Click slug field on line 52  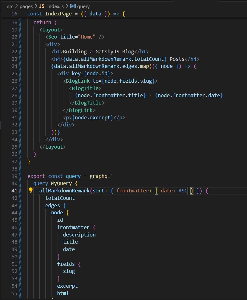pyautogui.click(x=69, y=272)
